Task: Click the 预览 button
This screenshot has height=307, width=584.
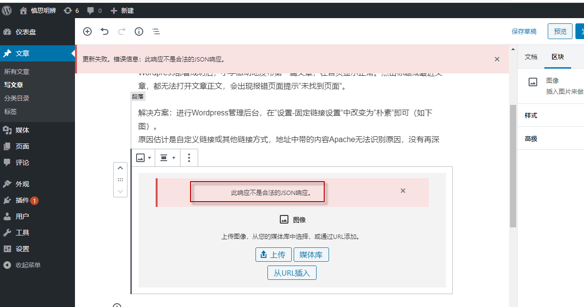Action: coord(560,31)
